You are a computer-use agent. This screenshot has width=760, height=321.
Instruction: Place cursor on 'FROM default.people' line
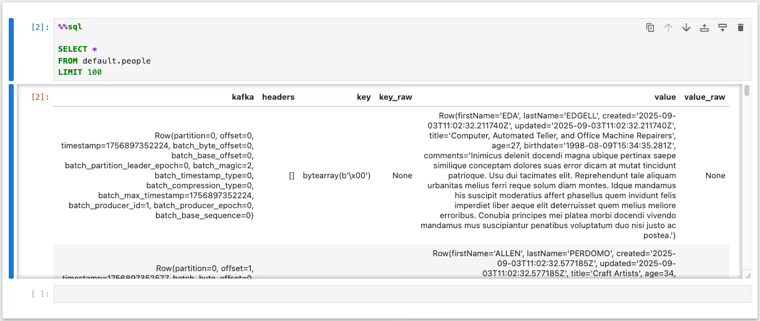click(105, 61)
